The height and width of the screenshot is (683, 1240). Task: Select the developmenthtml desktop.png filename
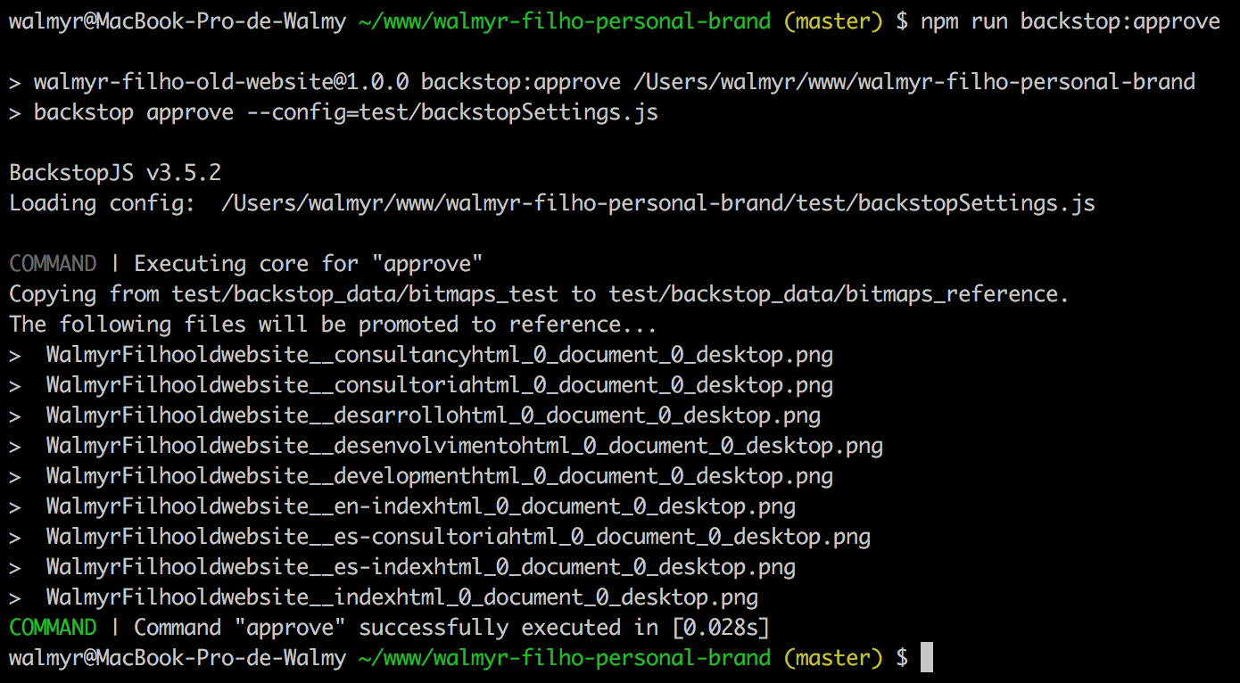[439, 476]
